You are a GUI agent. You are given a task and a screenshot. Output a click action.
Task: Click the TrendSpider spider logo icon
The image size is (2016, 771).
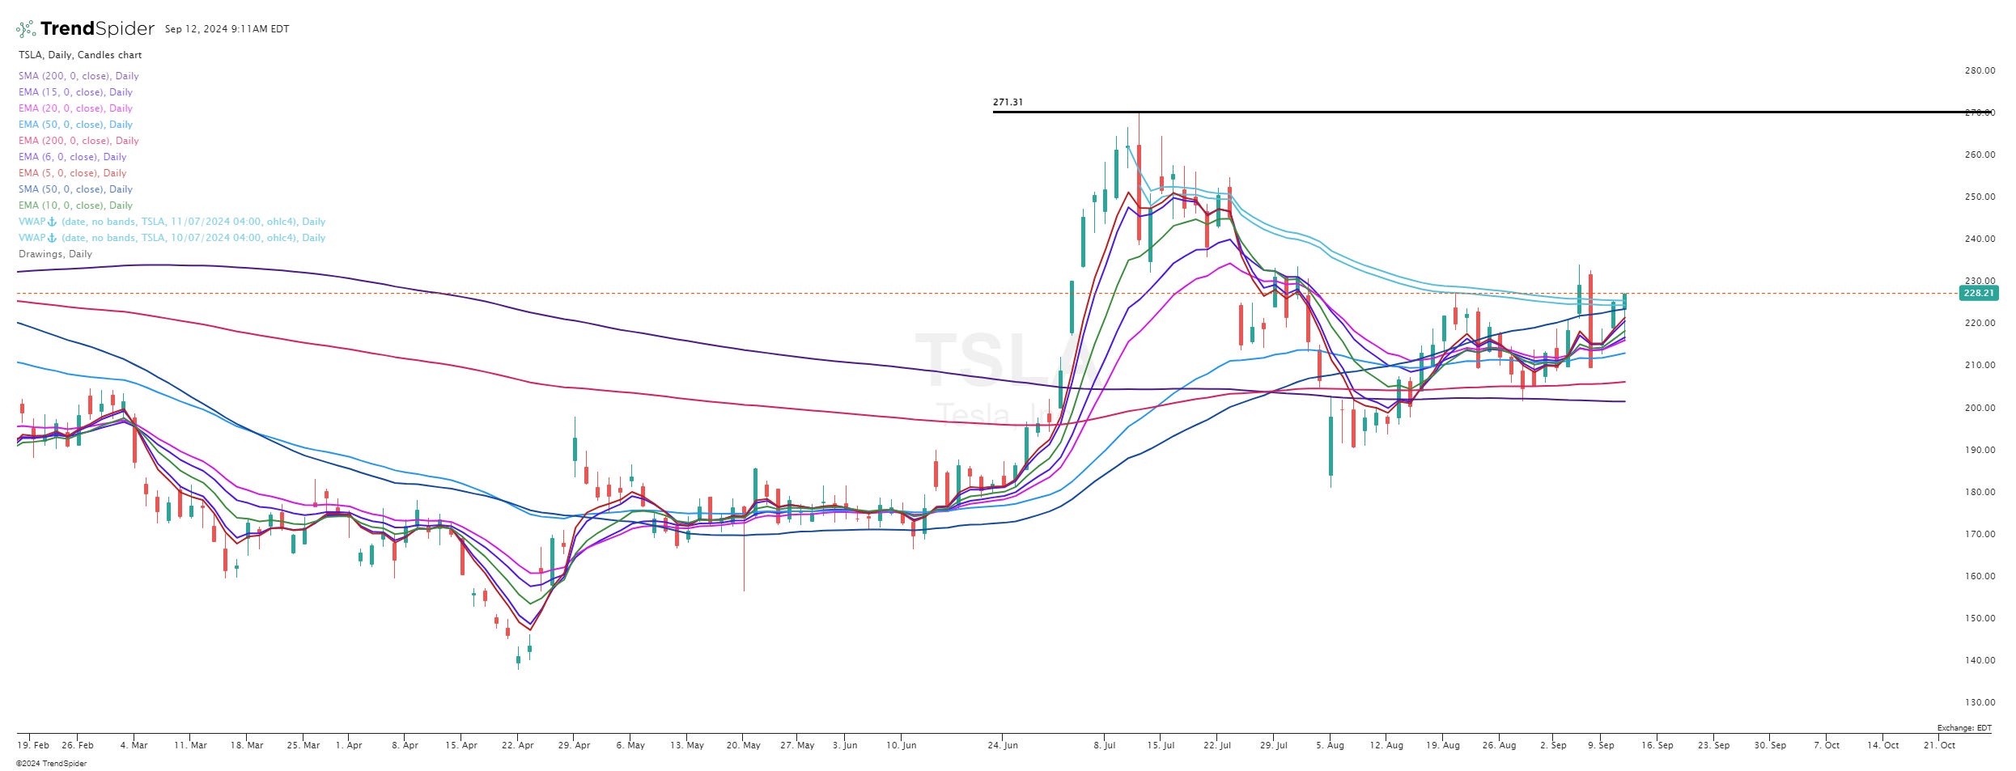pyautogui.click(x=26, y=29)
